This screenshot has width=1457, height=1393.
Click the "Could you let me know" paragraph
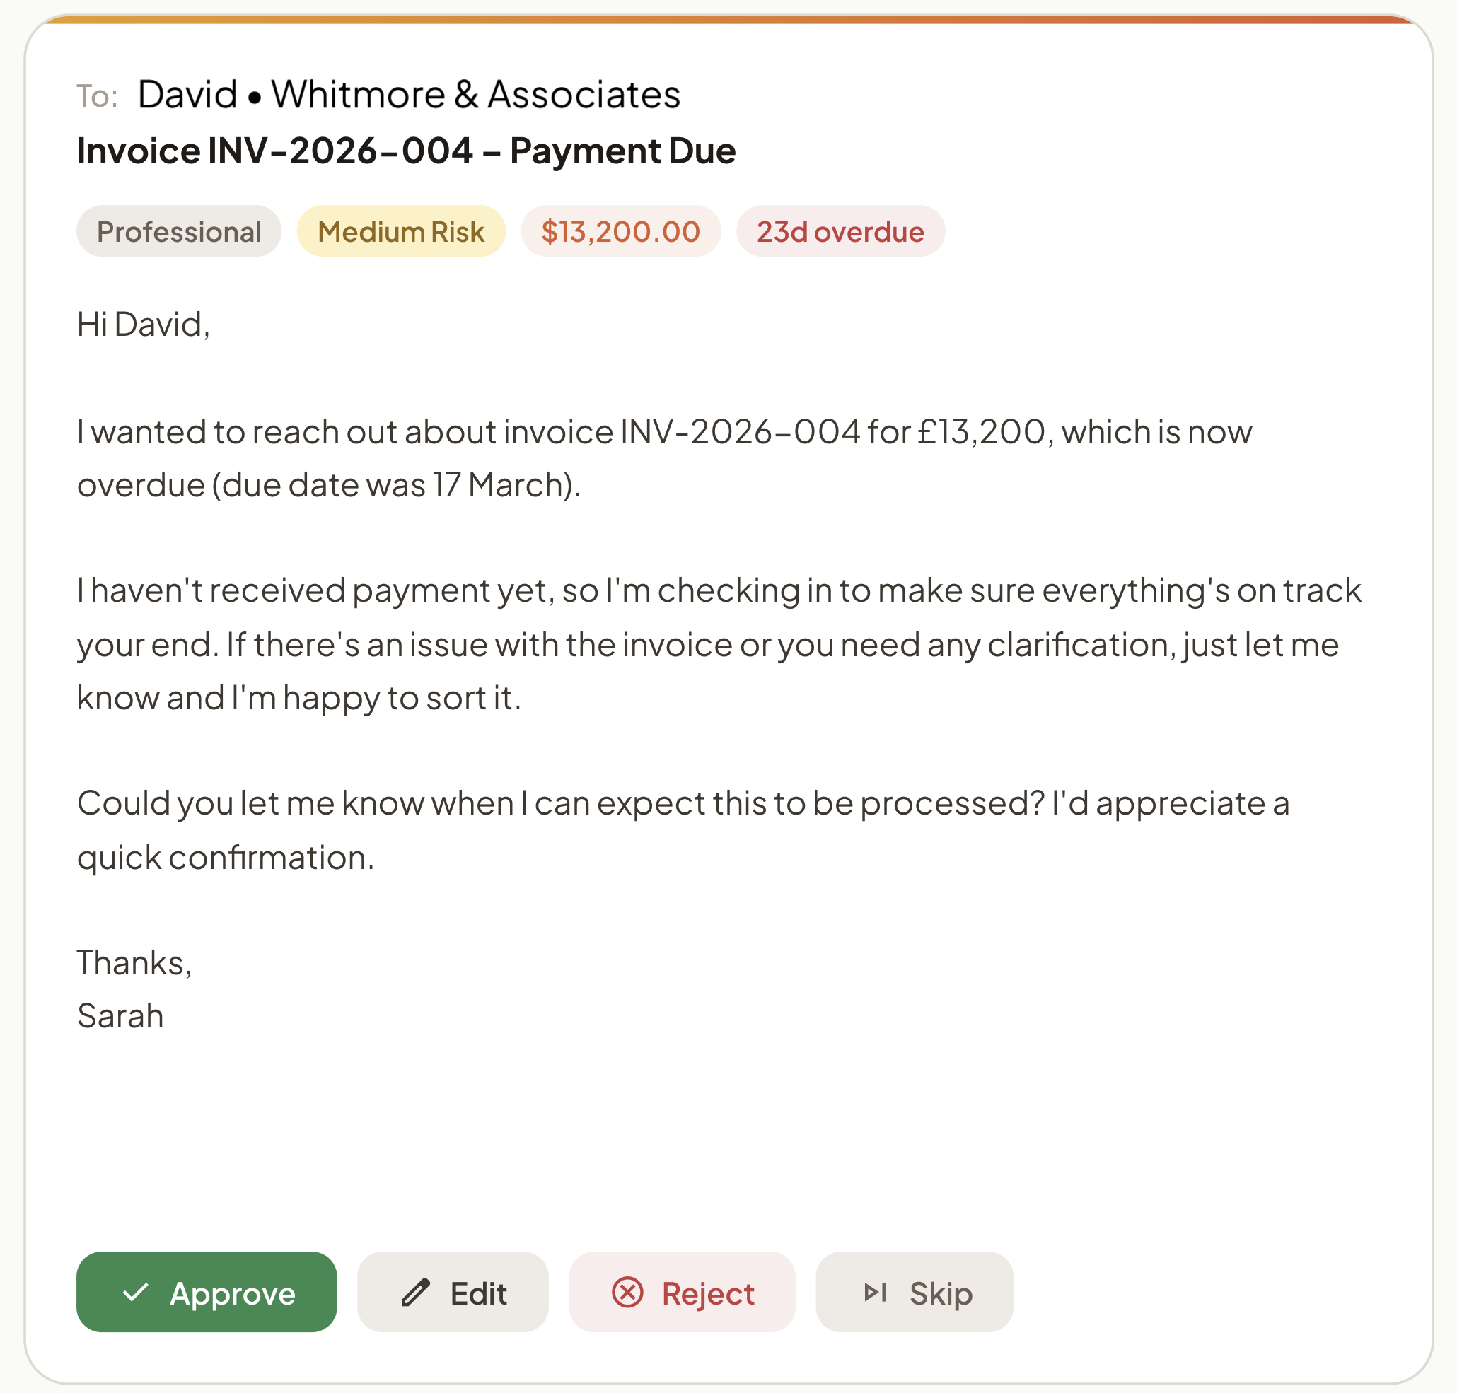point(683,830)
